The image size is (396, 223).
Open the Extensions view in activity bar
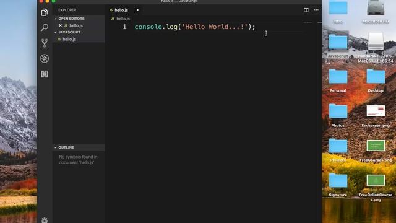coord(45,74)
